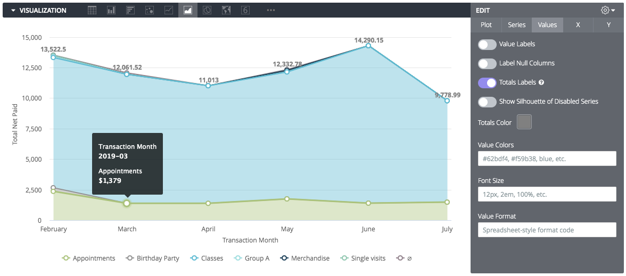This screenshot has height=276, width=626.
Task: Disable the Totals Labels toggle
Action: click(487, 83)
